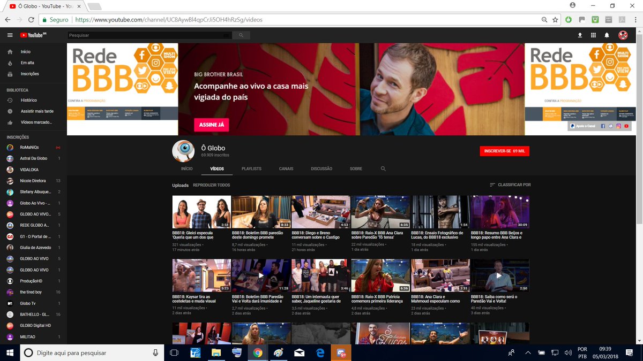Switch to the Playlists tab
The width and height of the screenshot is (643, 361).
251,168
